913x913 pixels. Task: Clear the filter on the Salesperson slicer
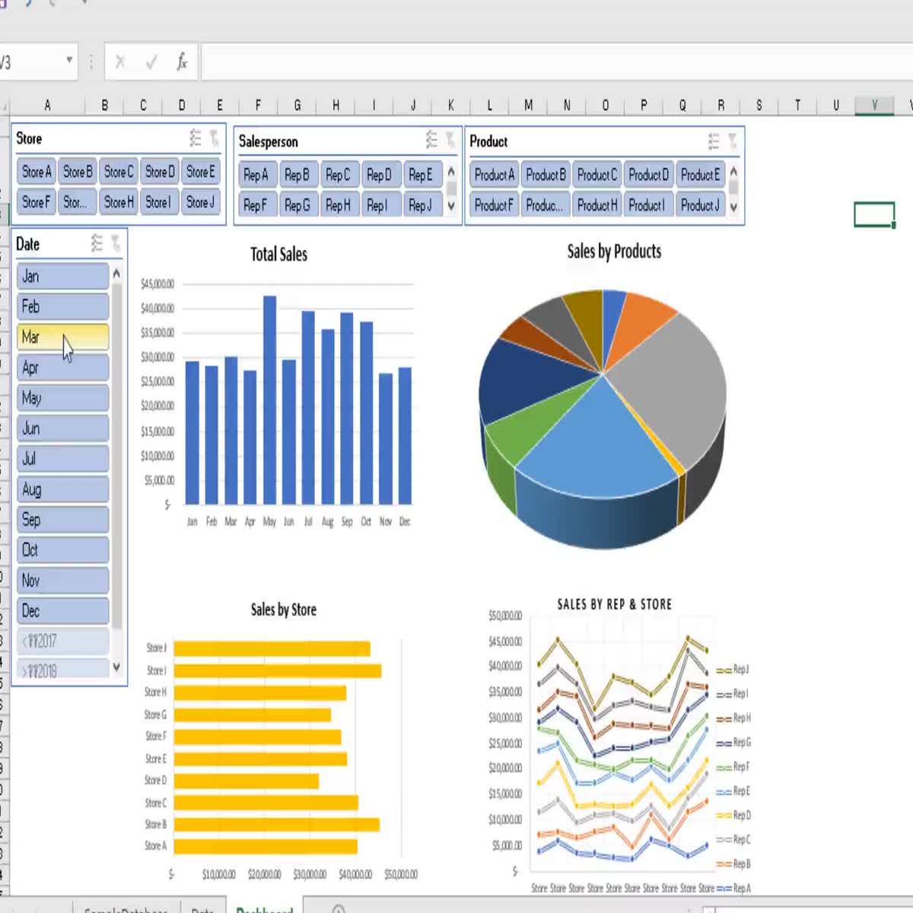(450, 140)
